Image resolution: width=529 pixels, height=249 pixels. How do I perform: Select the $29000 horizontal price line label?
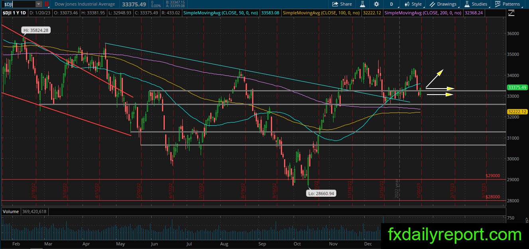point(493,176)
